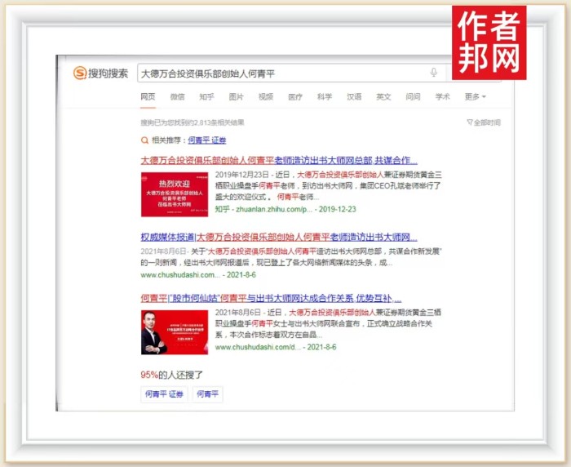Switch to the 知乎 search tab
The height and width of the screenshot is (467, 571).
(206, 97)
